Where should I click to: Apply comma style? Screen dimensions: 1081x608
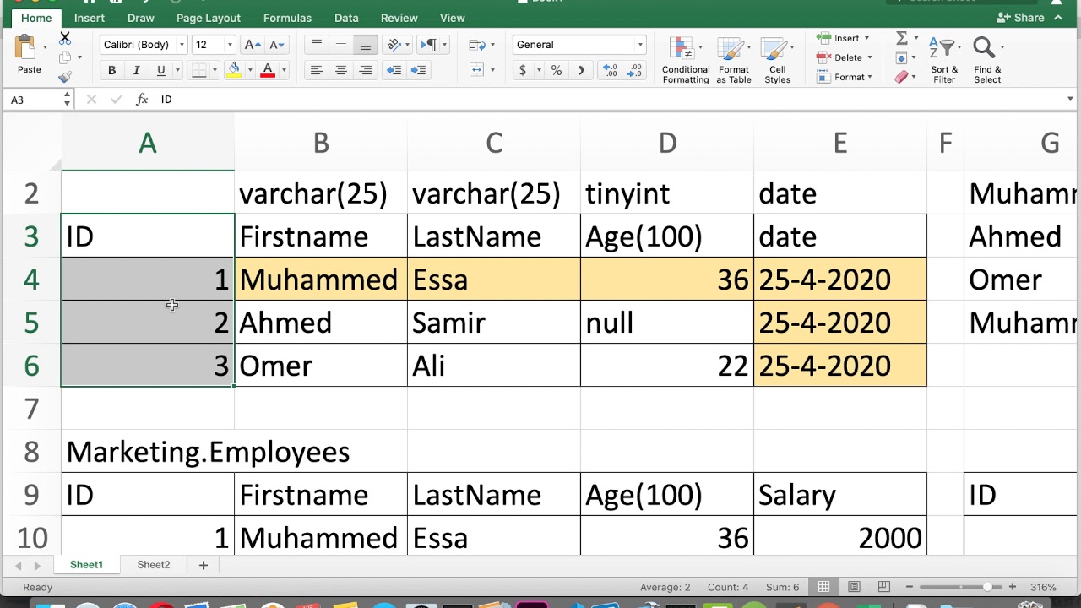point(581,71)
